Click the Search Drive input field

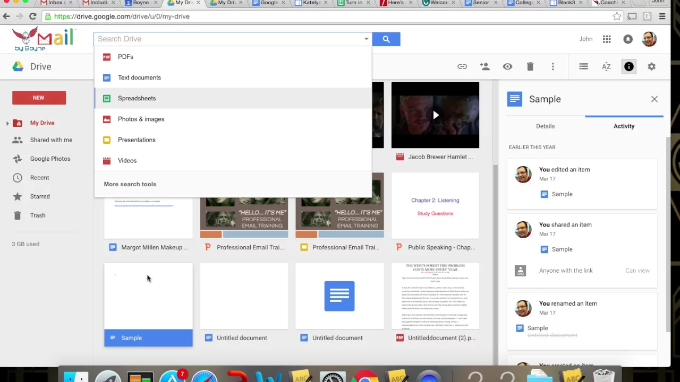[x=228, y=39]
